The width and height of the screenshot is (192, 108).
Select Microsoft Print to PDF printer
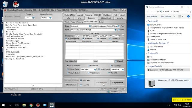coord(157,60)
